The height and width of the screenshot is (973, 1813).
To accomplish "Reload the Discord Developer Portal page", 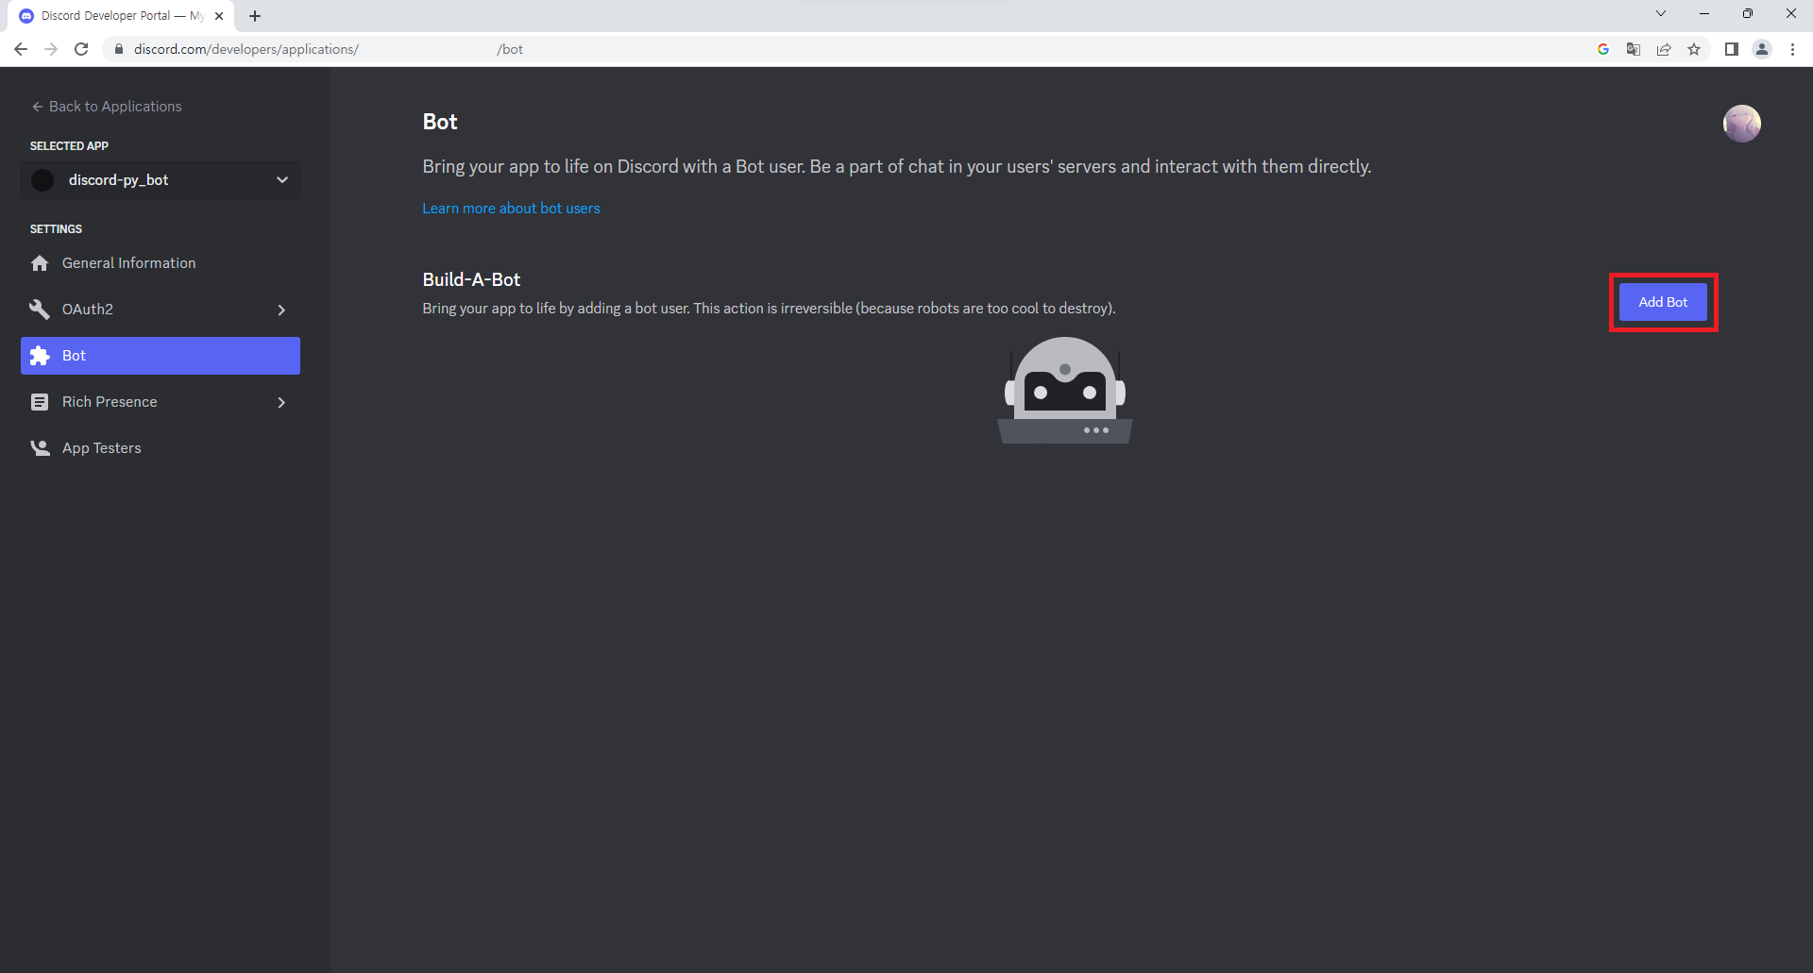I will (81, 49).
